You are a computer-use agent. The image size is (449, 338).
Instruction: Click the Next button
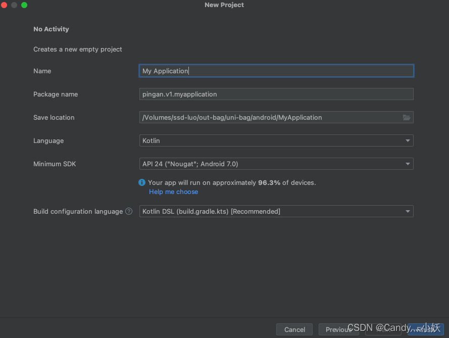[382, 329]
